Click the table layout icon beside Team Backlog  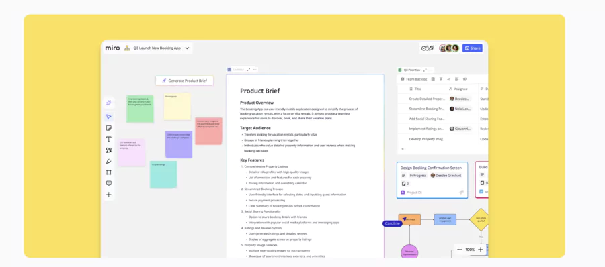point(433,79)
